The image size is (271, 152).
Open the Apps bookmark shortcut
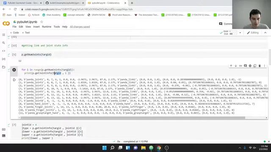click(x=7, y=15)
